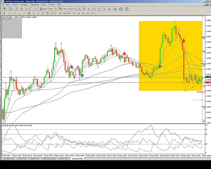Switch to M15 timeframe
This screenshot has width=211, height=169.
coord(65,13)
